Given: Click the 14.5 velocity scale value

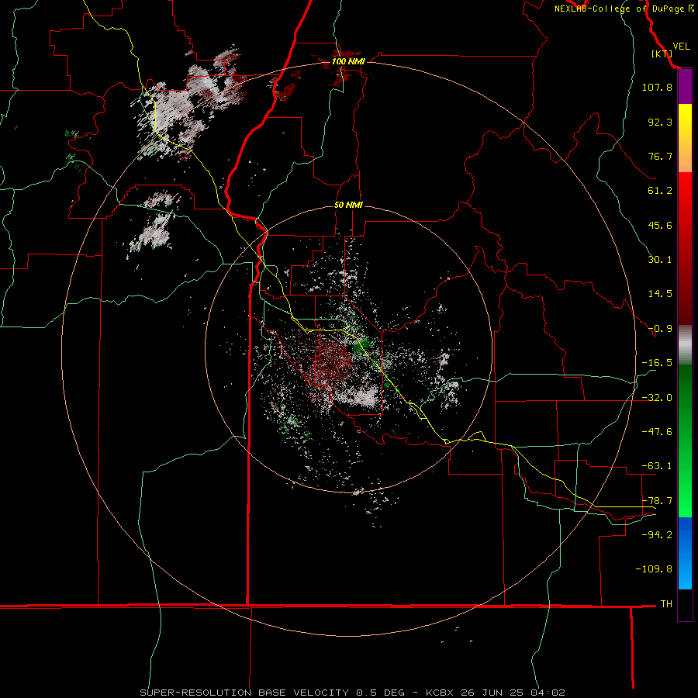Looking at the screenshot, I should tap(660, 294).
